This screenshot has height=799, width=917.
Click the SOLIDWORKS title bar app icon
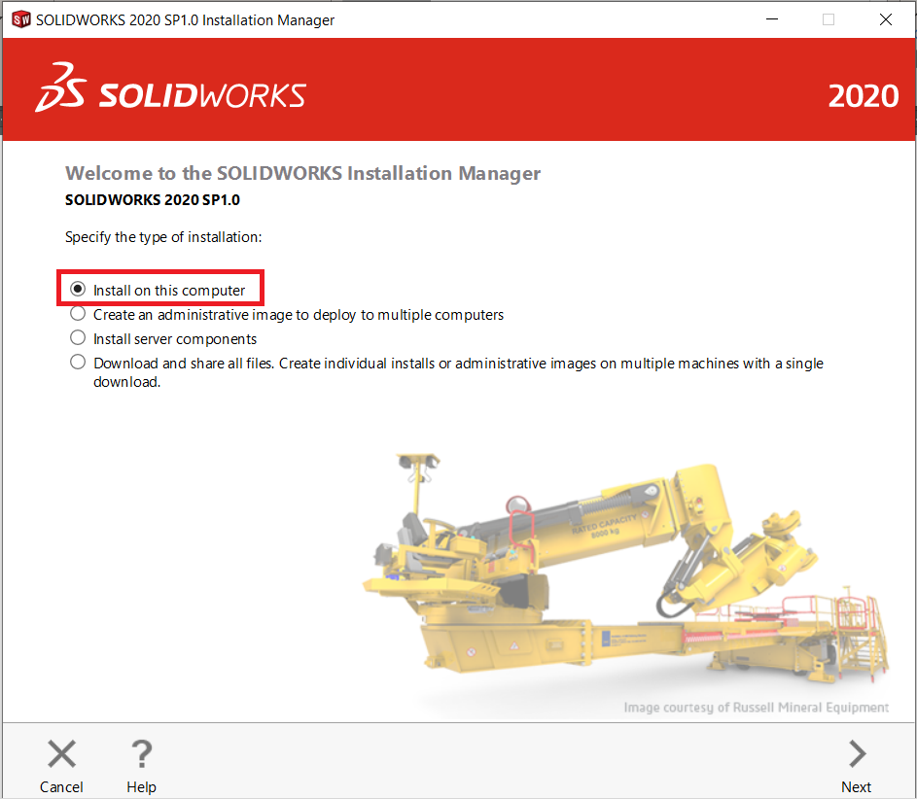tap(21, 19)
